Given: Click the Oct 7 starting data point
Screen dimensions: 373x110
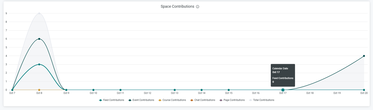Looking at the screenshot, I should pos(12,90).
